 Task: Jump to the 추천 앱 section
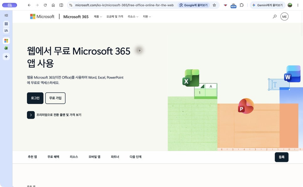click(x=32, y=157)
